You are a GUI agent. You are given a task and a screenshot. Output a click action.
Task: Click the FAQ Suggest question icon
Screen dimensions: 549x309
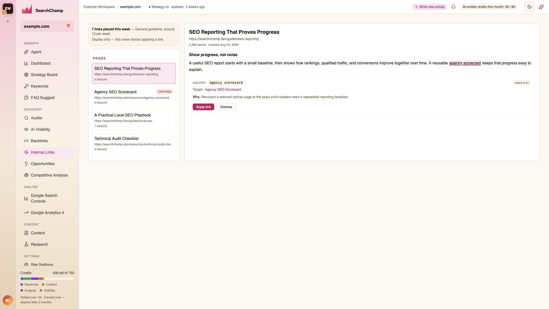click(x=26, y=98)
